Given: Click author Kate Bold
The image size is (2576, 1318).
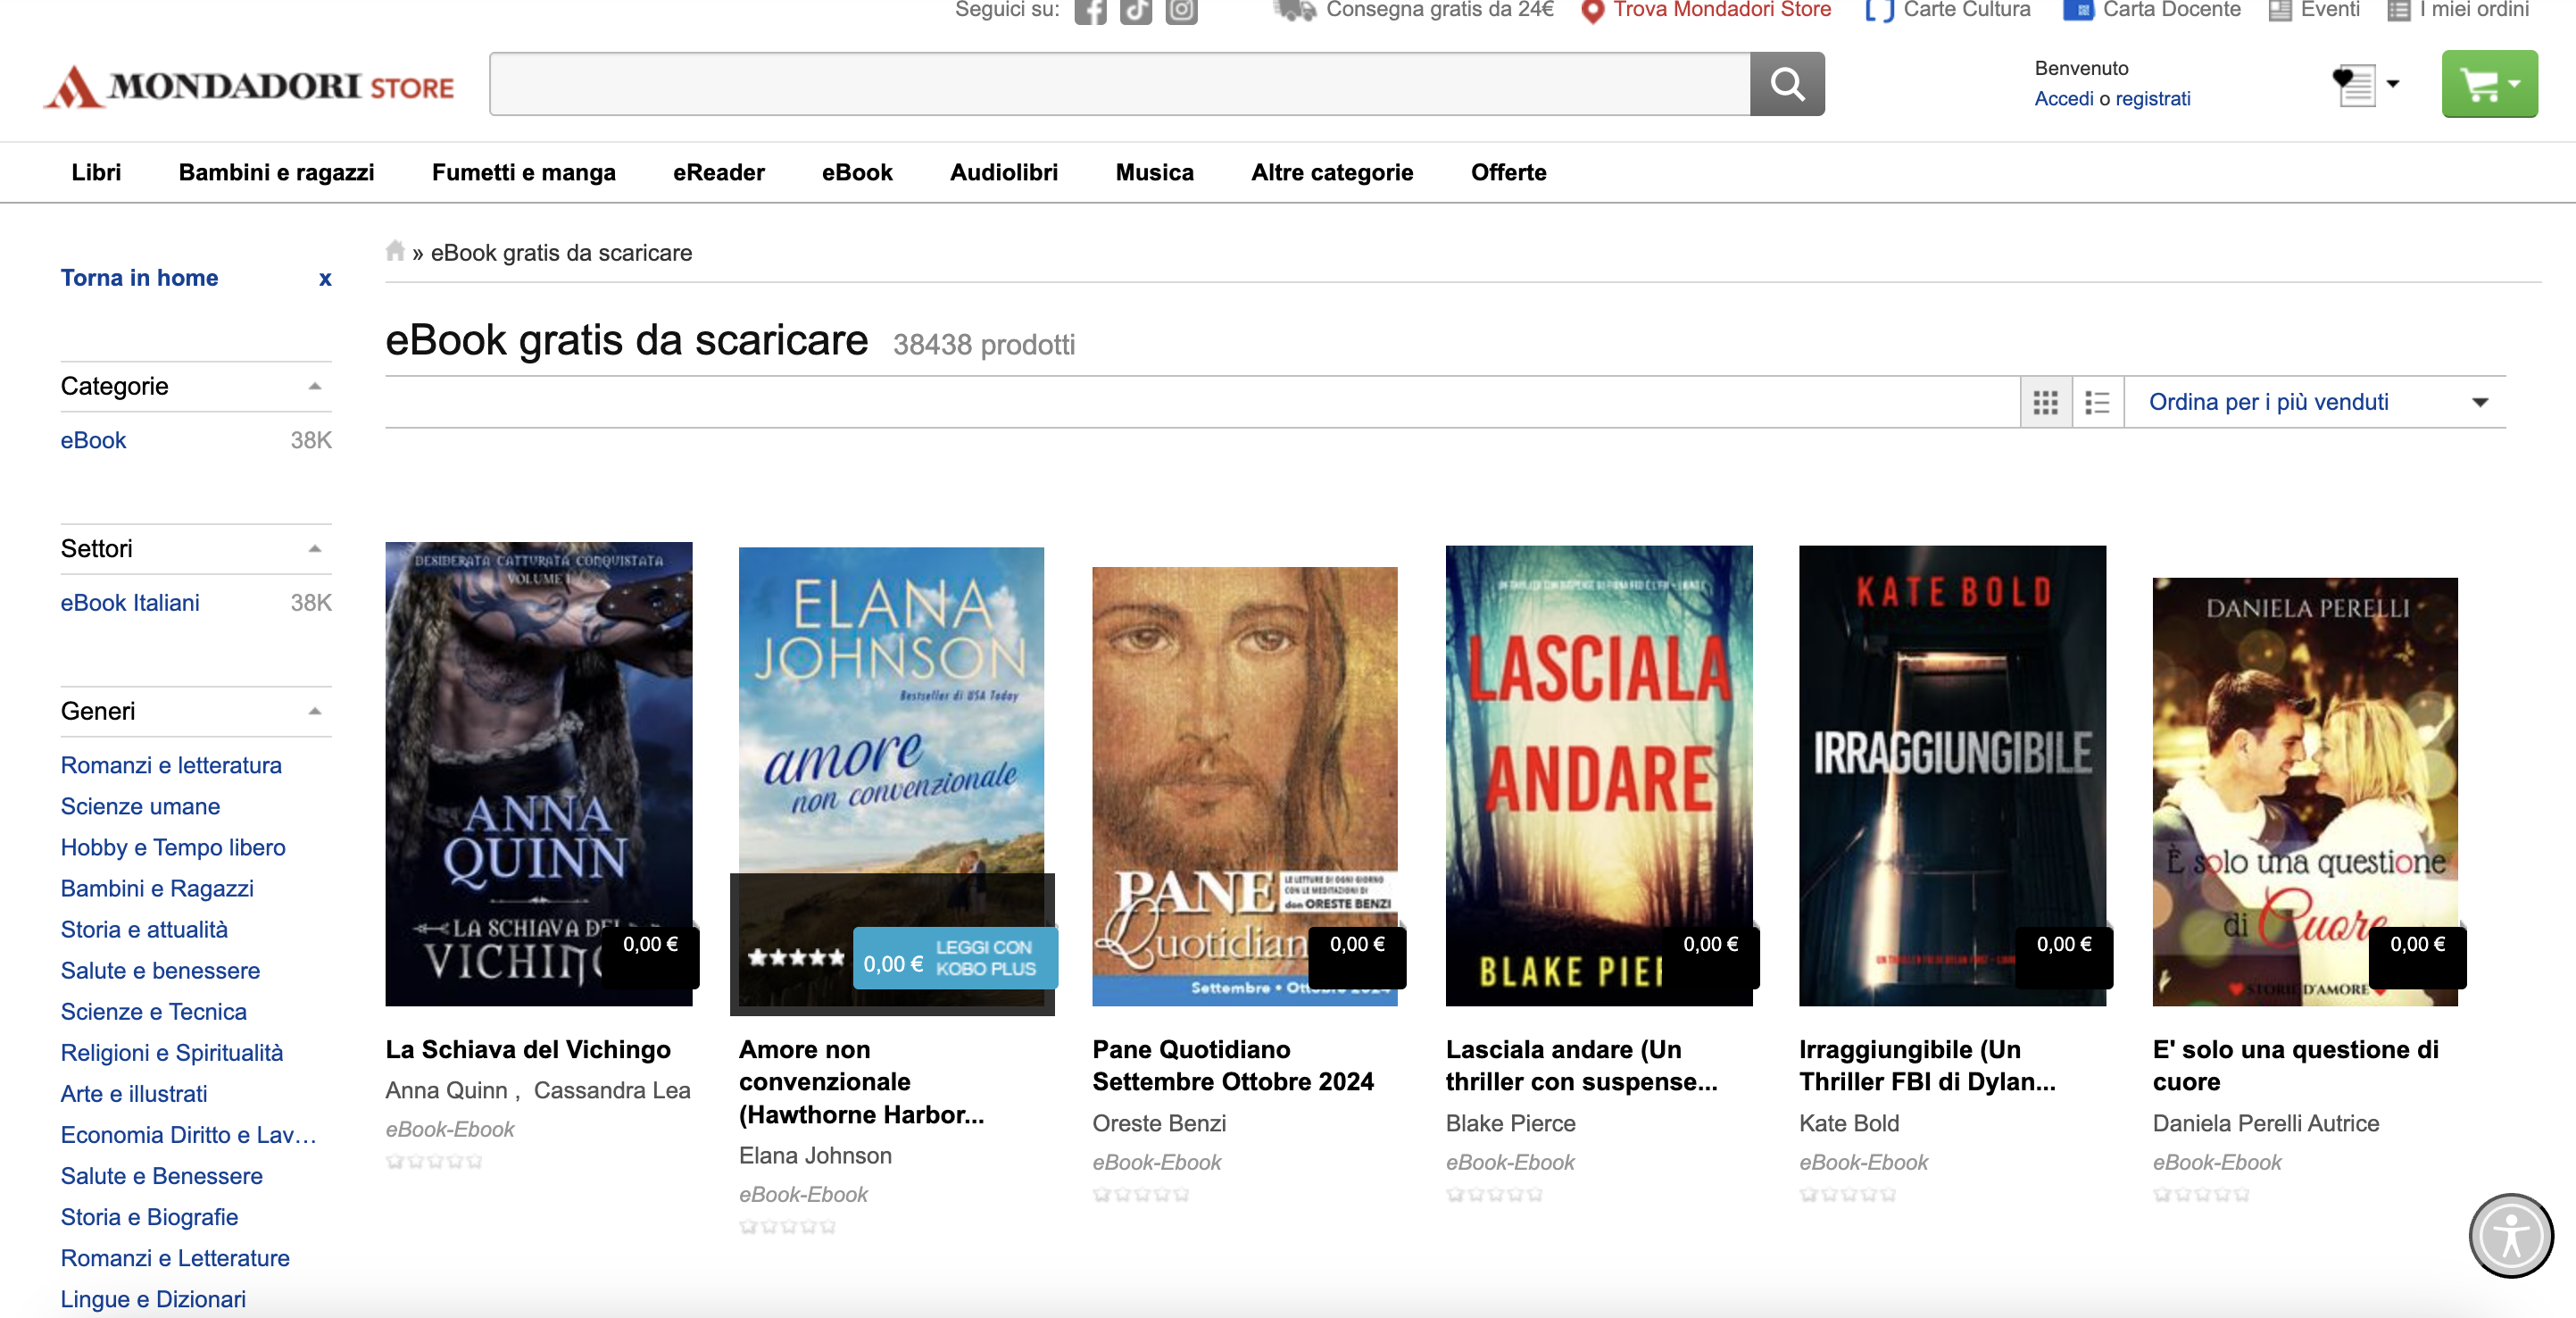Looking at the screenshot, I should pyautogui.click(x=1849, y=1124).
